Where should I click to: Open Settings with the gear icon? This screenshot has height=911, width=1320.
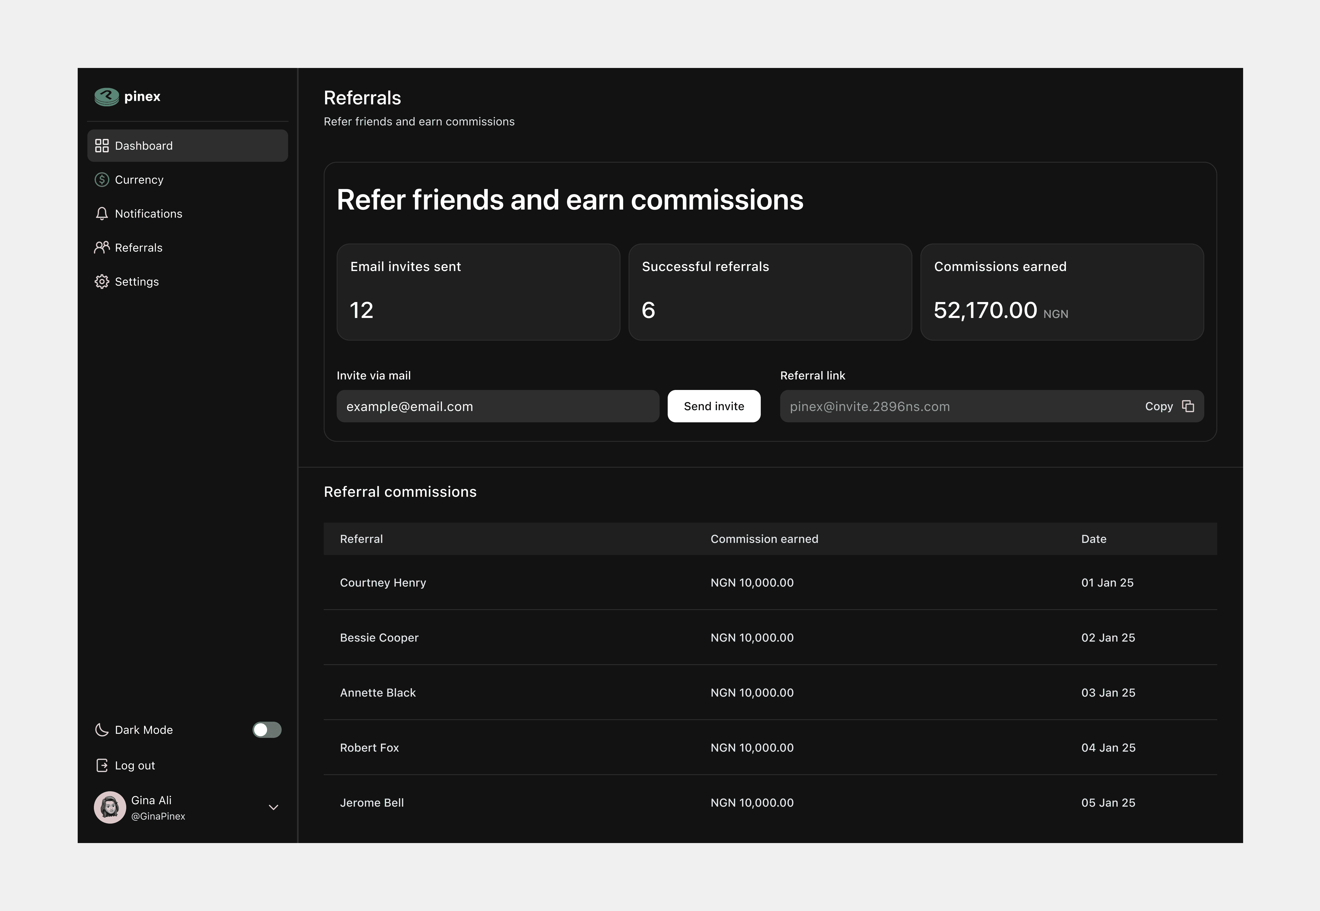click(x=102, y=281)
